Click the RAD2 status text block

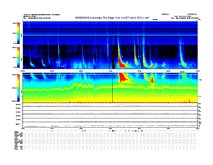pos(18,134)
